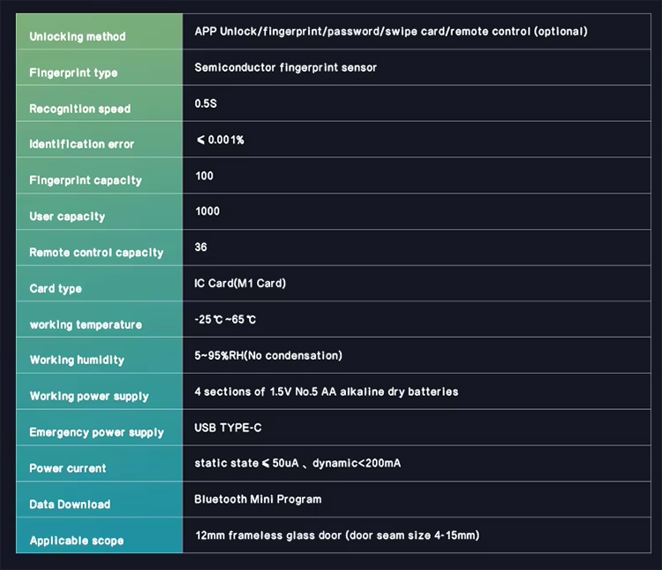This screenshot has height=570, width=662.
Task: Click the "Unlocking method" row label
Action: 78,36
